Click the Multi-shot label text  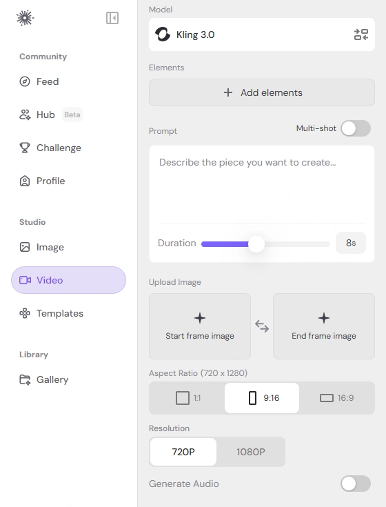point(316,128)
